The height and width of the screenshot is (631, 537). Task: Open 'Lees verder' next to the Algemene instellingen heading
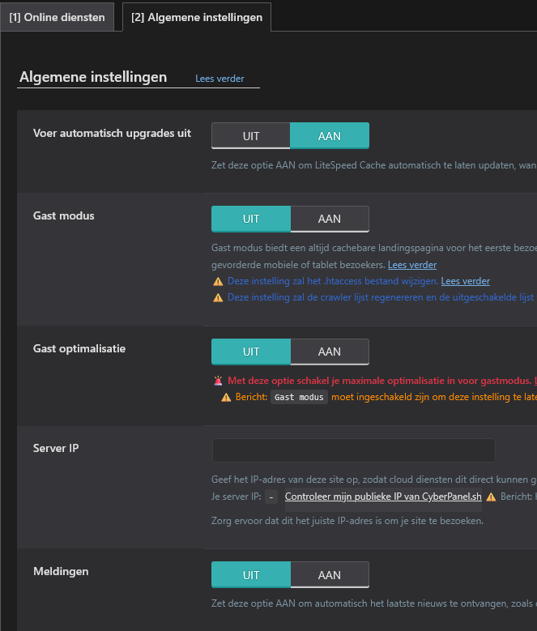tap(219, 79)
